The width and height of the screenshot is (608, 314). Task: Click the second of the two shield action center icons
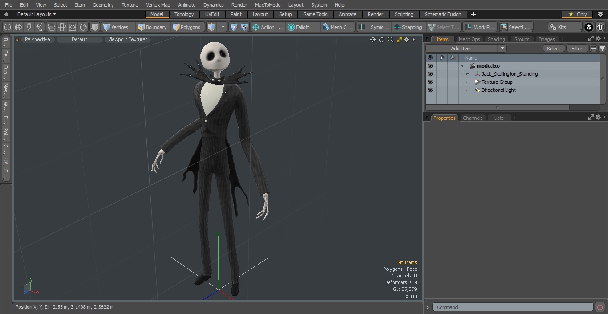244,27
